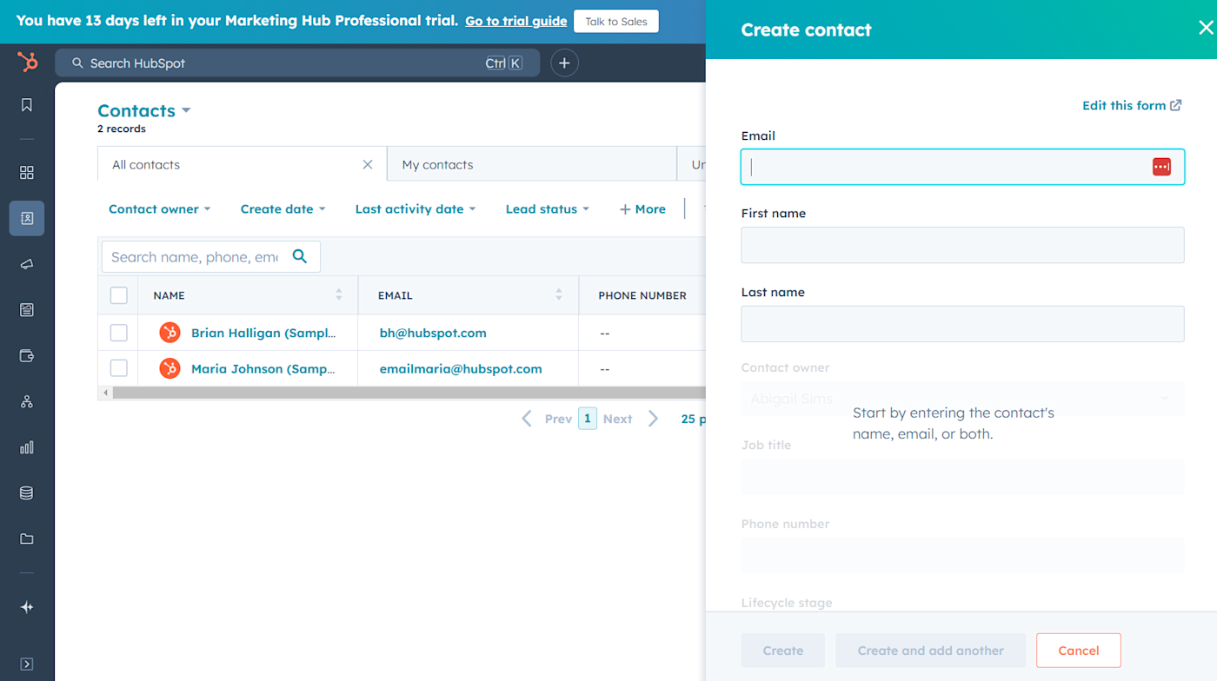Sort by the Name column arrows
The width and height of the screenshot is (1217, 681).
pos(339,295)
